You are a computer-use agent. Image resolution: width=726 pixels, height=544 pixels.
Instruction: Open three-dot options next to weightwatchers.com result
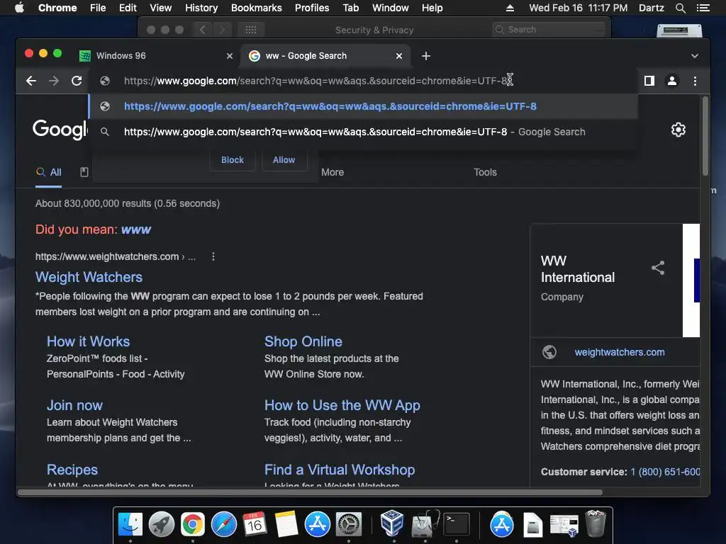pyautogui.click(x=213, y=256)
